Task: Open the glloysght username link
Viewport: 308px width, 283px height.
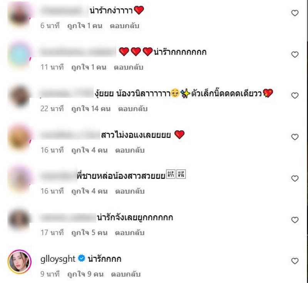Action: click(58, 259)
